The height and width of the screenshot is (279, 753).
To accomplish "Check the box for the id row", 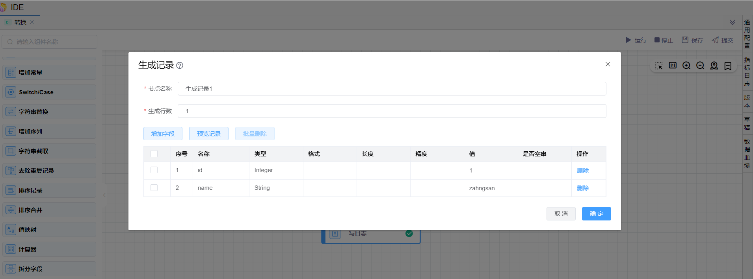I will coord(154,170).
